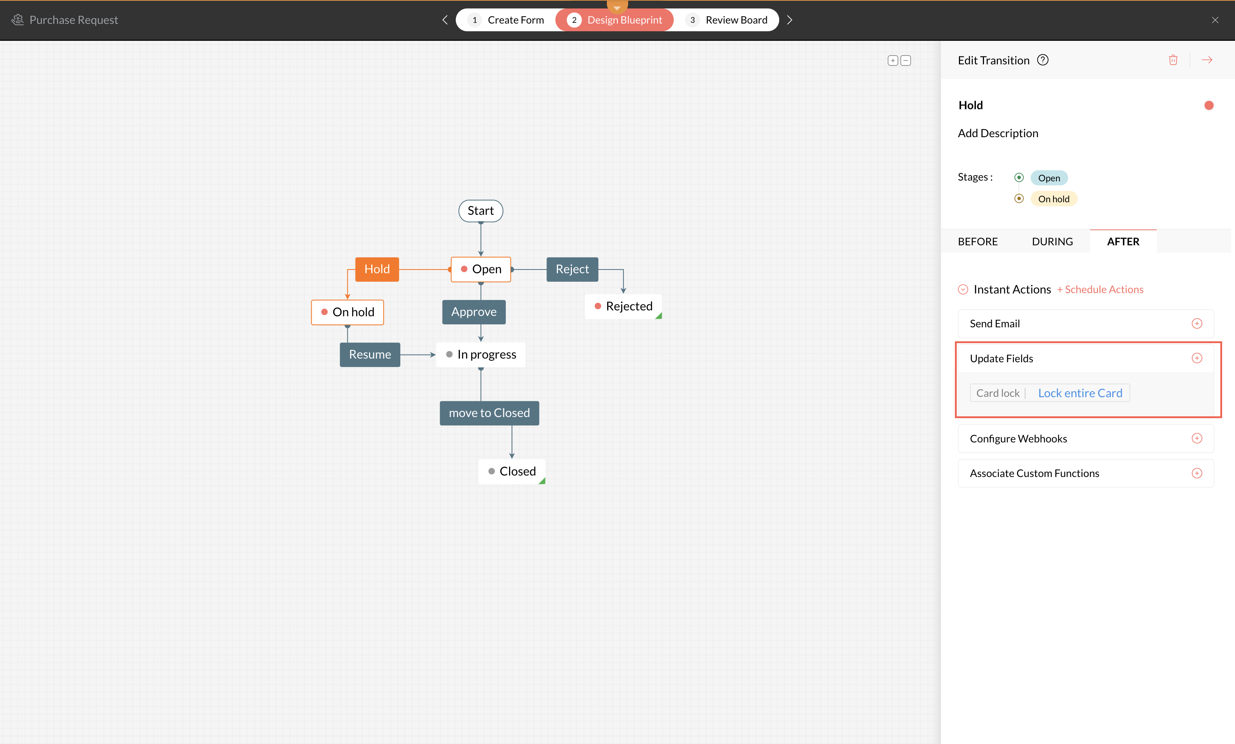Image resolution: width=1235 pixels, height=744 pixels.
Task: Select the Open stage radio button
Action: [x=1019, y=178]
